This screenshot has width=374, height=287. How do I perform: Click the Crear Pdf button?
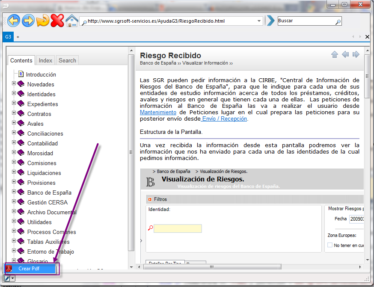pos(31,269)
